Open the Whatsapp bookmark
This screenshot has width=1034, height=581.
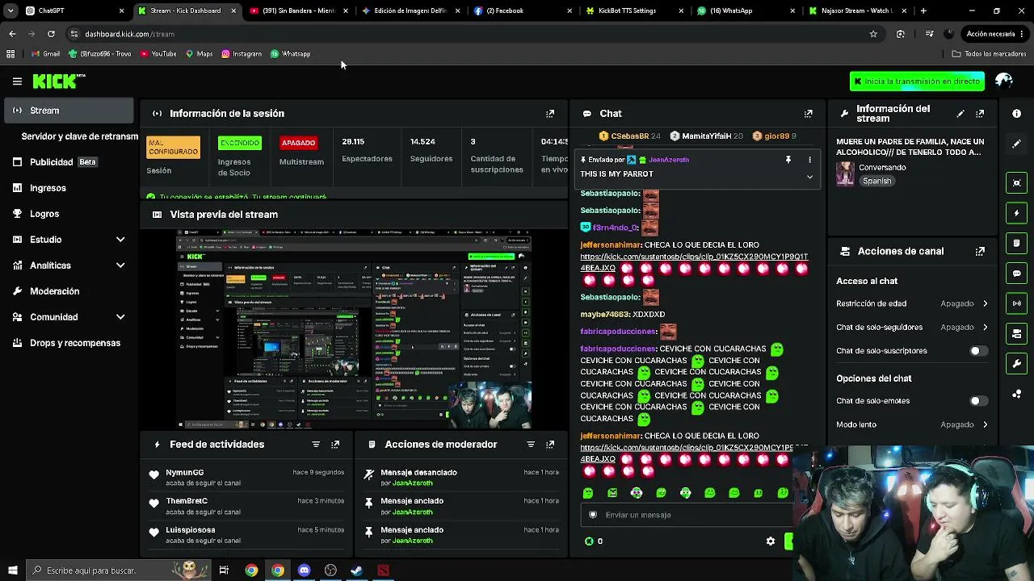[290, 54]
